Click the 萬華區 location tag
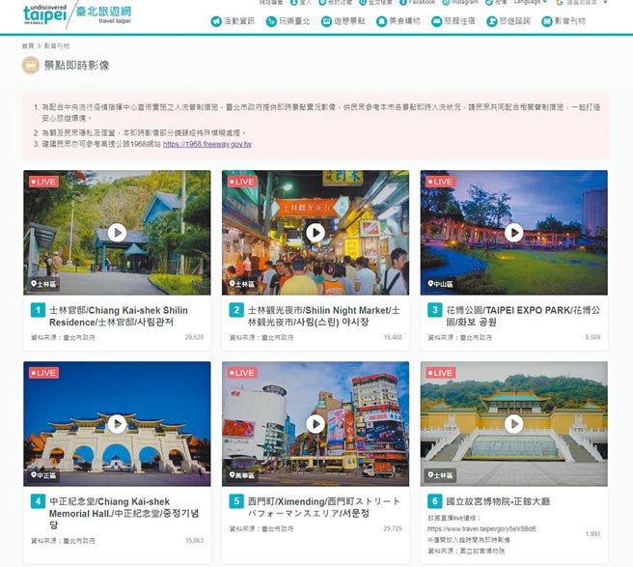 (242, 475)
